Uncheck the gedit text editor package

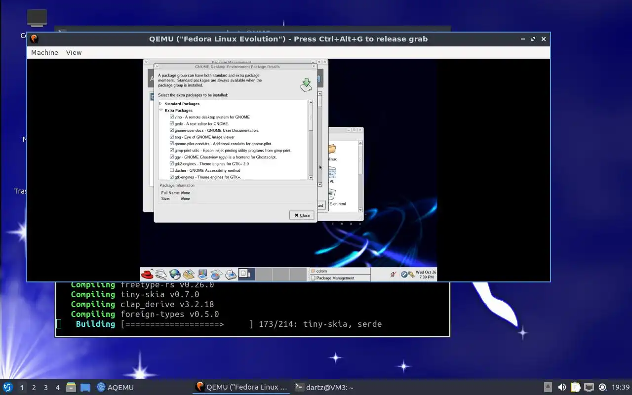click(172, 123)
